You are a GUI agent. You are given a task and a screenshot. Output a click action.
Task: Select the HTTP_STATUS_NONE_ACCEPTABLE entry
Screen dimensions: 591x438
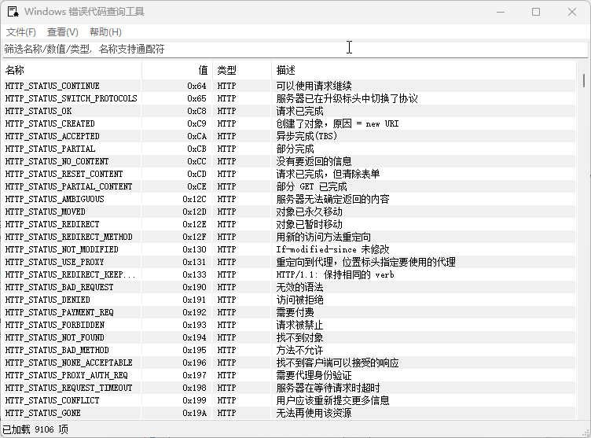[289, 363]
